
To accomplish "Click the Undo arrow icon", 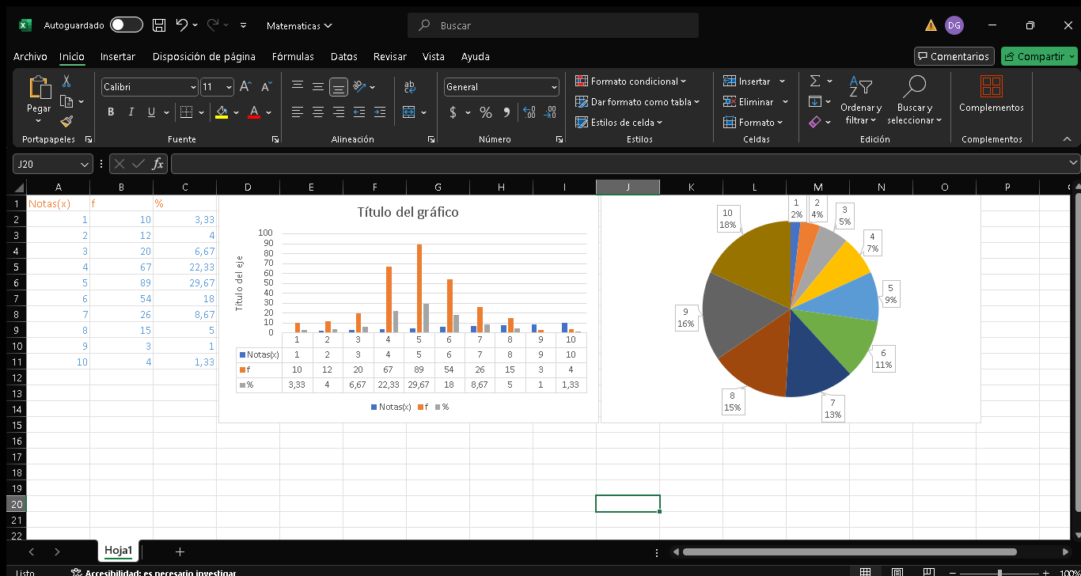I will tap(182, 25).
